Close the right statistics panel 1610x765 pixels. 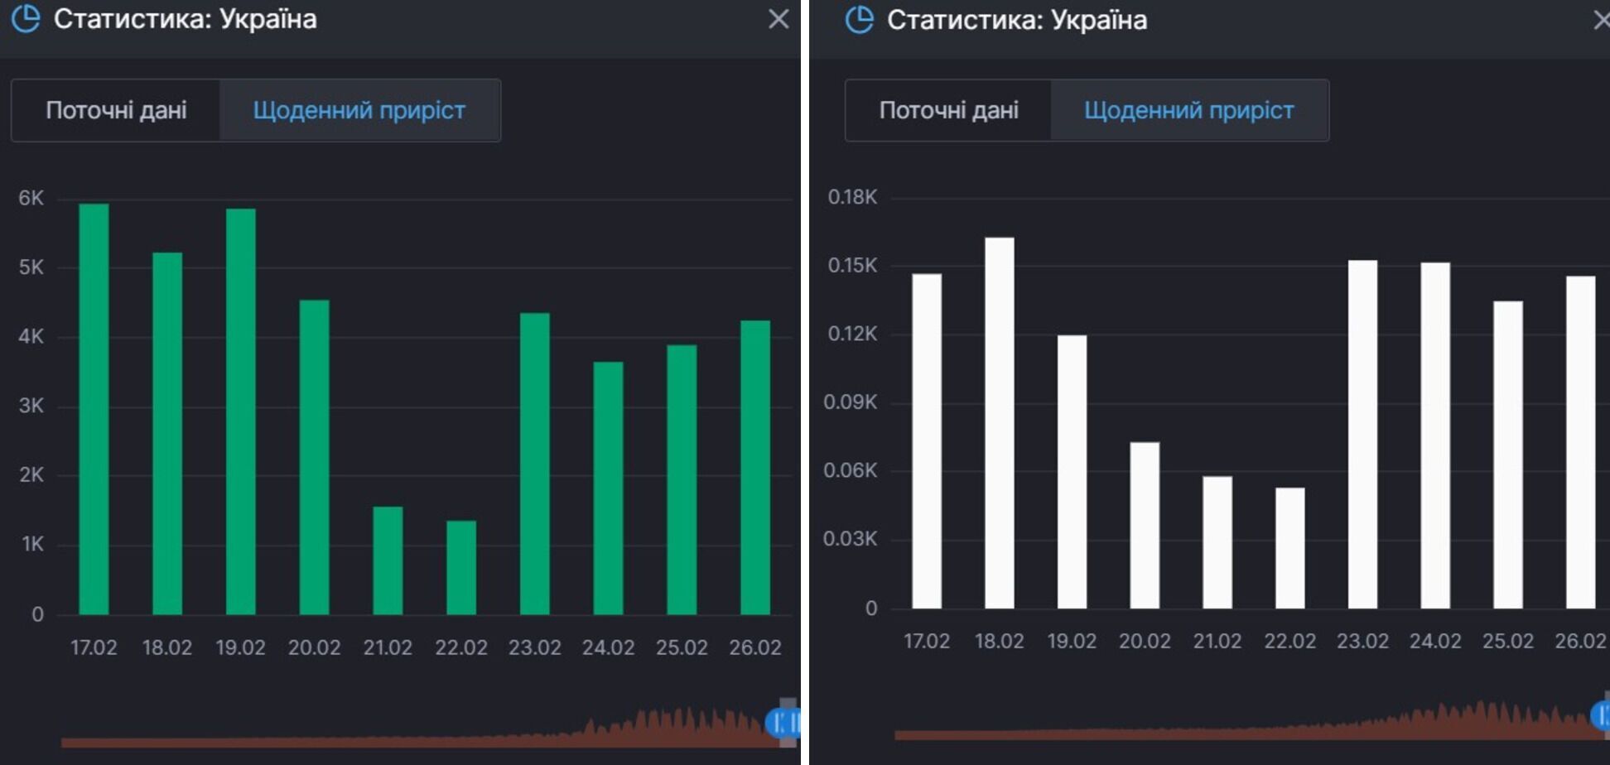1604,20
